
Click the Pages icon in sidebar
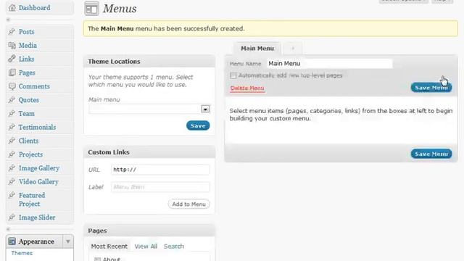click(x=12, y=72)
